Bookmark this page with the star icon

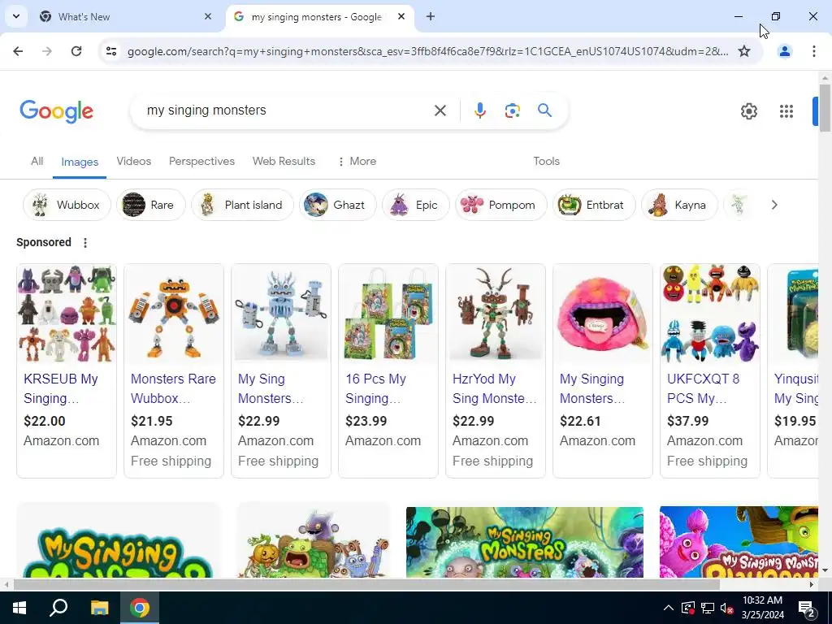click(744, 51)
